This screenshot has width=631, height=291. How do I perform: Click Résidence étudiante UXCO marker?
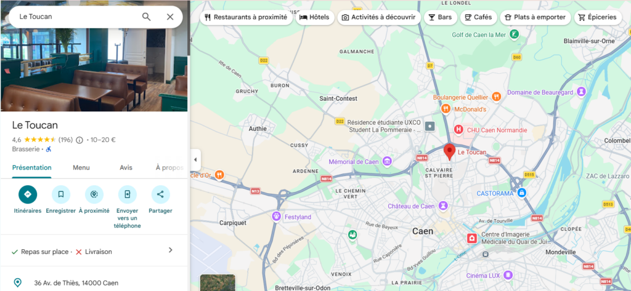pyautogui.click(x=430, y=126)
